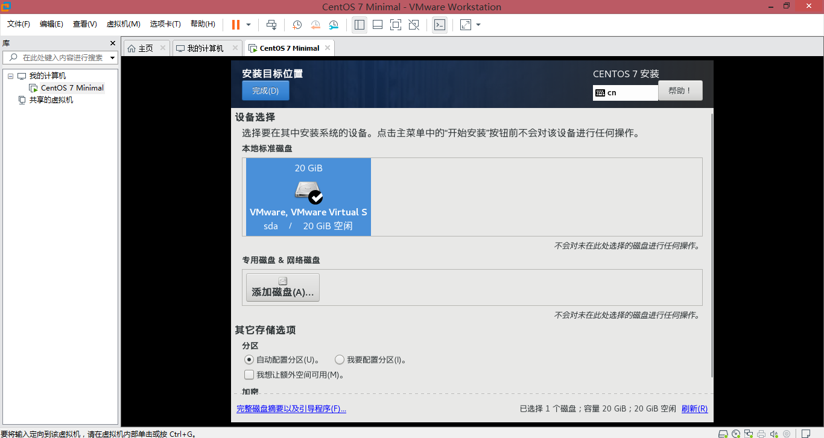
Task: Pause the virtual machine with the orange button
Action: (x=236, y=25)
